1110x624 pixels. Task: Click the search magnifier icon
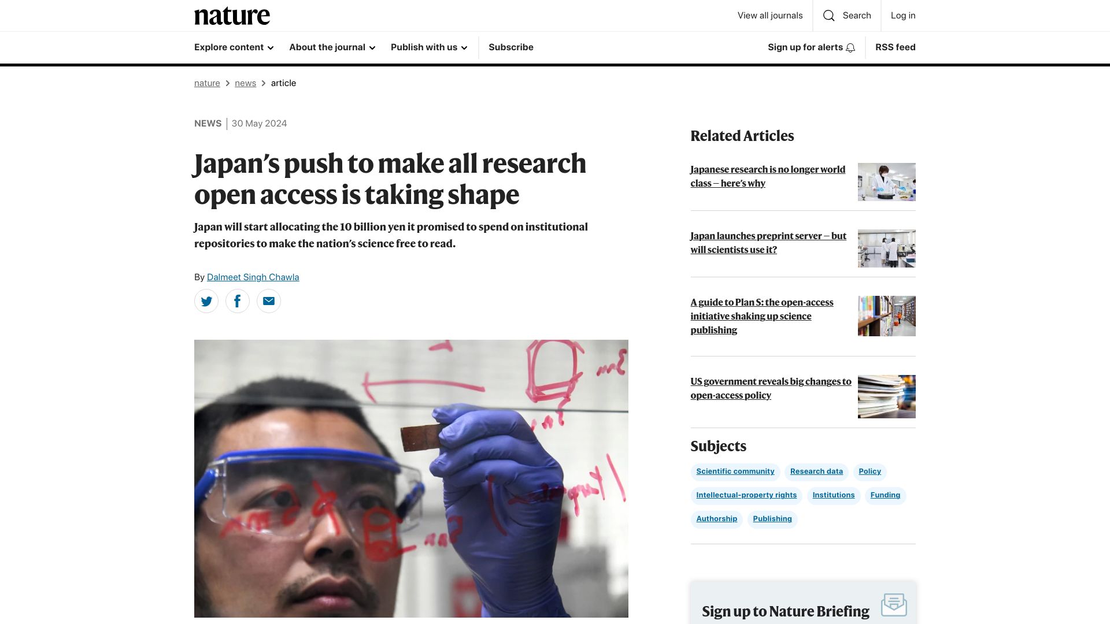pos(829,16)
